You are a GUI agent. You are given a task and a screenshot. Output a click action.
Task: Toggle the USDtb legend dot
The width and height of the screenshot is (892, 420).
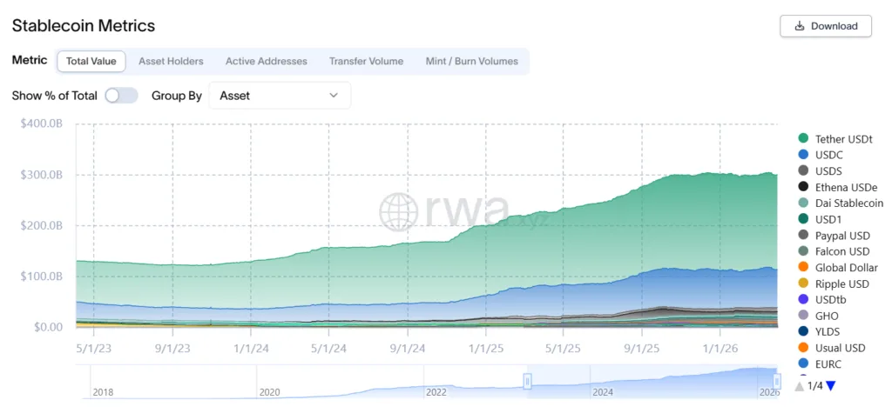point(803,299)
